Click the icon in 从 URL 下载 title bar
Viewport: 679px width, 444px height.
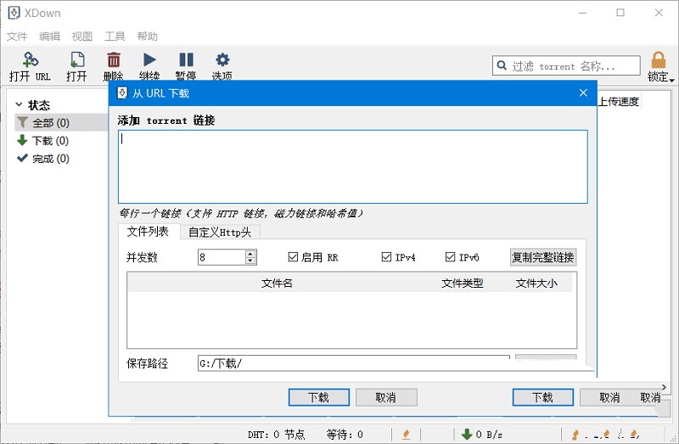tap(122, 93)
